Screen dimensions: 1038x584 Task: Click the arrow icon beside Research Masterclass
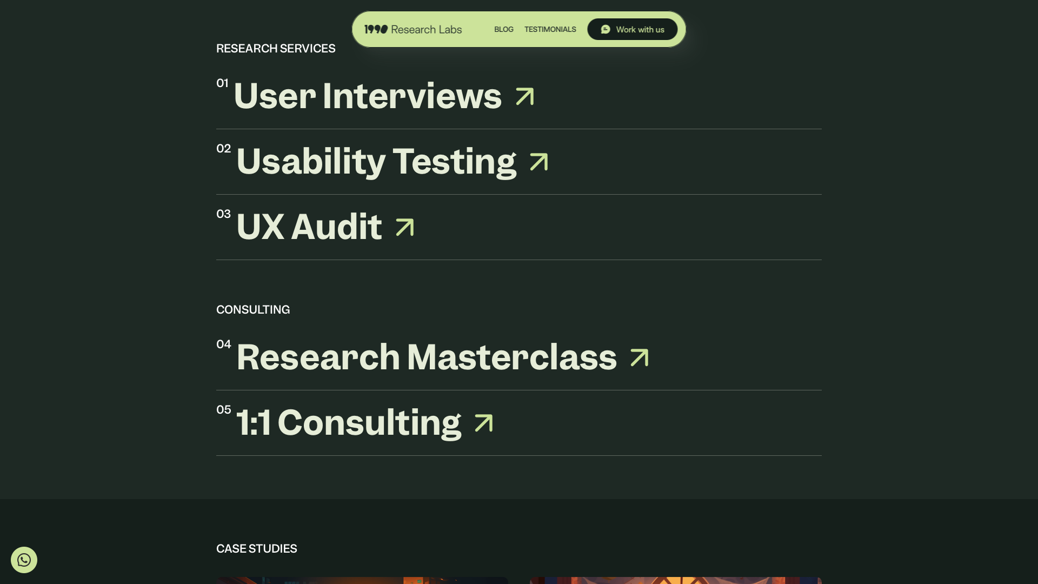639,358
